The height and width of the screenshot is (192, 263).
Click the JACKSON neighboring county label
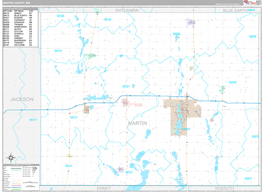tap(22, 99)
